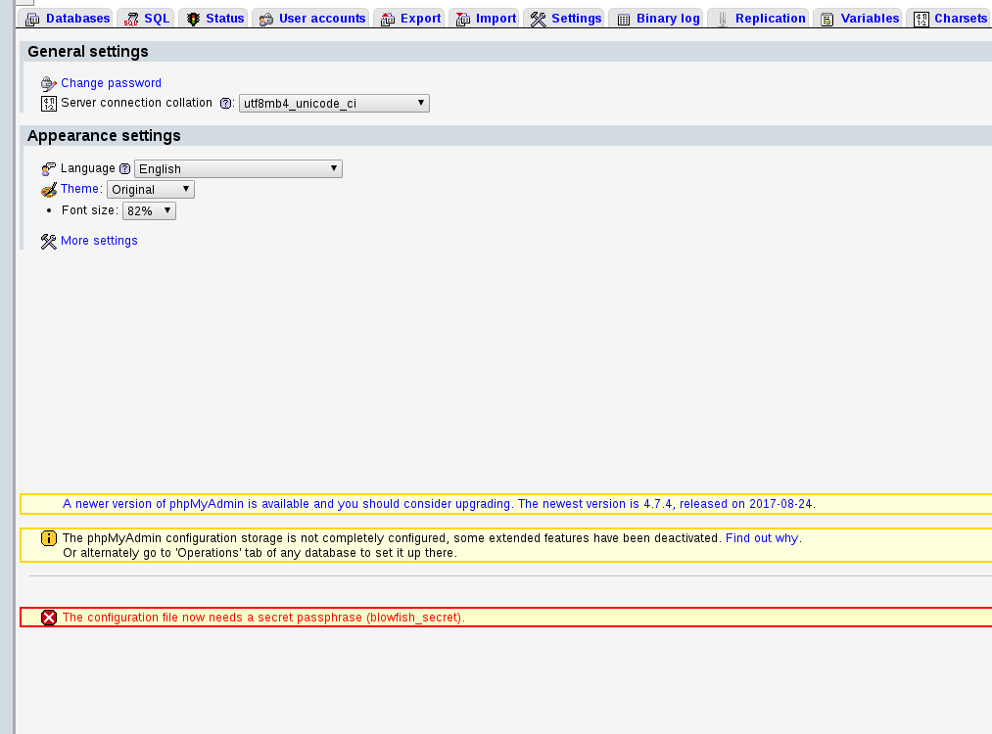Click the Language icon
The width and height of the screenshot is (992, 734).
(49, 168)
